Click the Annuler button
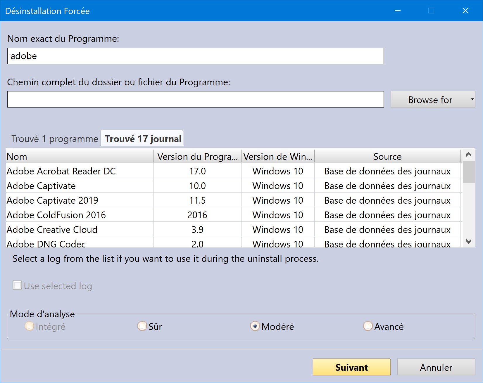This screenshot has width=483, height=383. coord(436,367)
